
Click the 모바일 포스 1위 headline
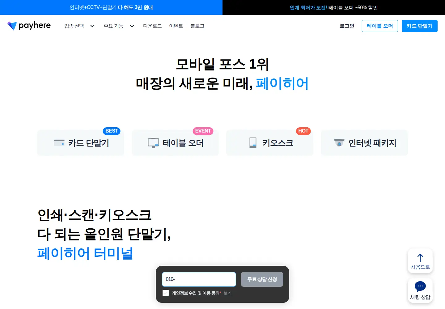[222, 64]
